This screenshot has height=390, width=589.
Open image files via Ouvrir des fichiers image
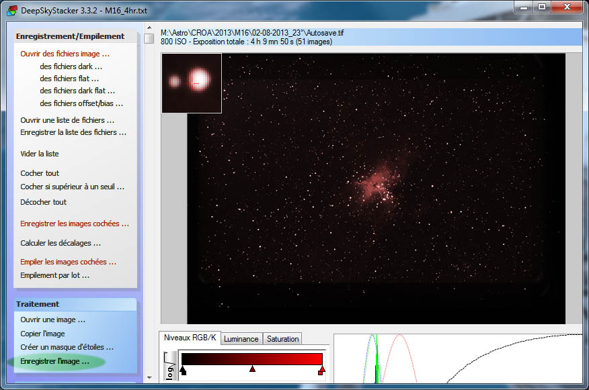pos(65,54)
